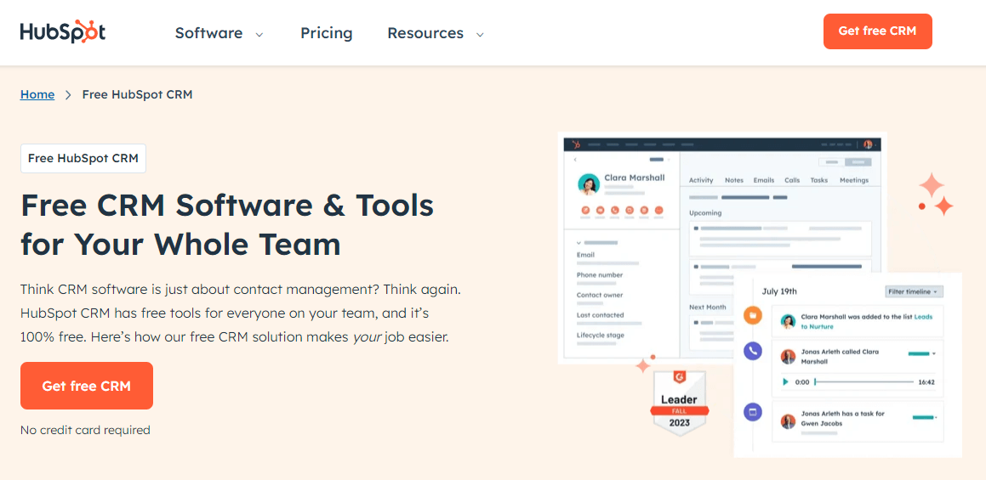Screen dimensions: 986x480
Task: Click the Upcoming section heading
Action: pyautogui.click(x=705, y=213)
